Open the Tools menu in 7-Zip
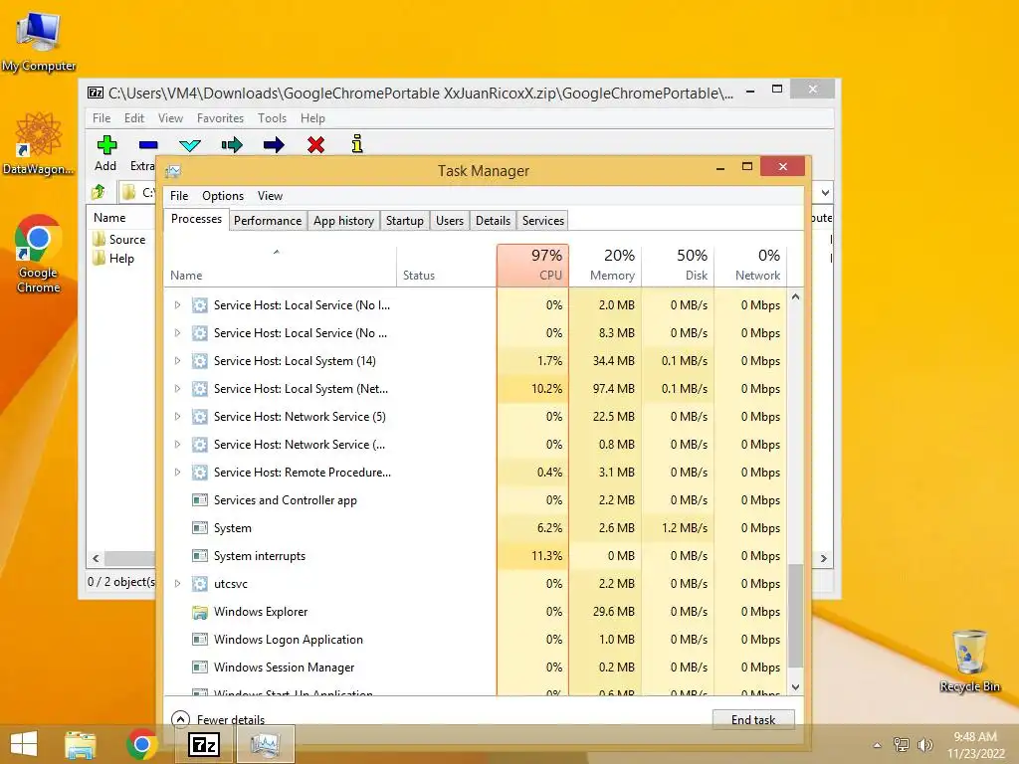This screenshot has width=1019, height=764. 272,118
